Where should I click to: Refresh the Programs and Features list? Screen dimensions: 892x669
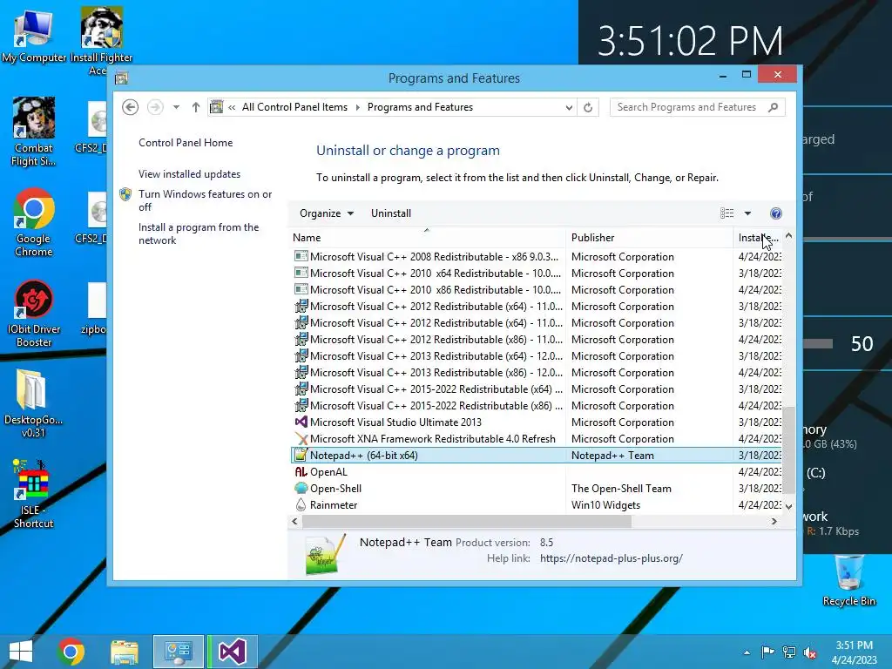point(588,107)
